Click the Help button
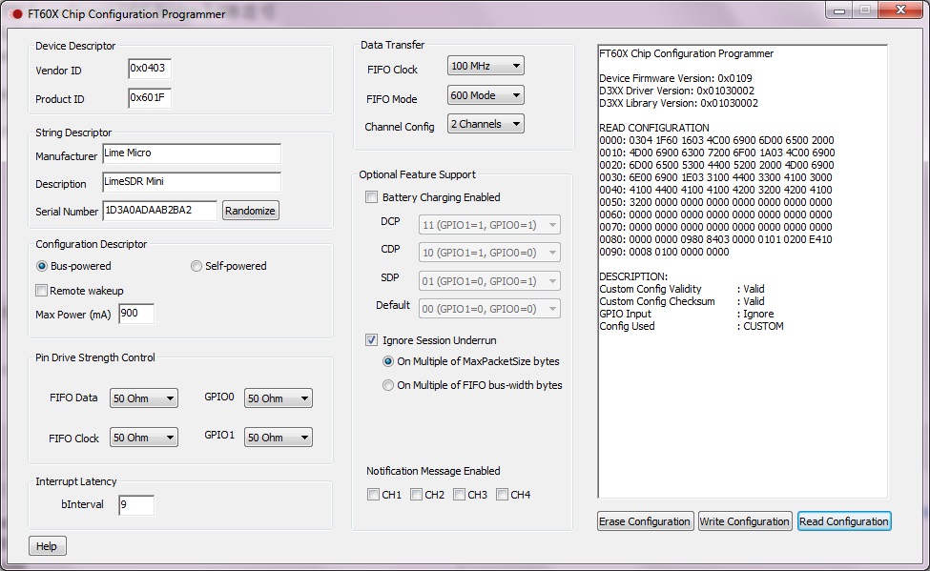 coord(48,546)
